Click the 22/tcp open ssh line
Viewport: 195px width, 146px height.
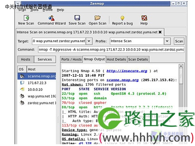pos(114,93)
